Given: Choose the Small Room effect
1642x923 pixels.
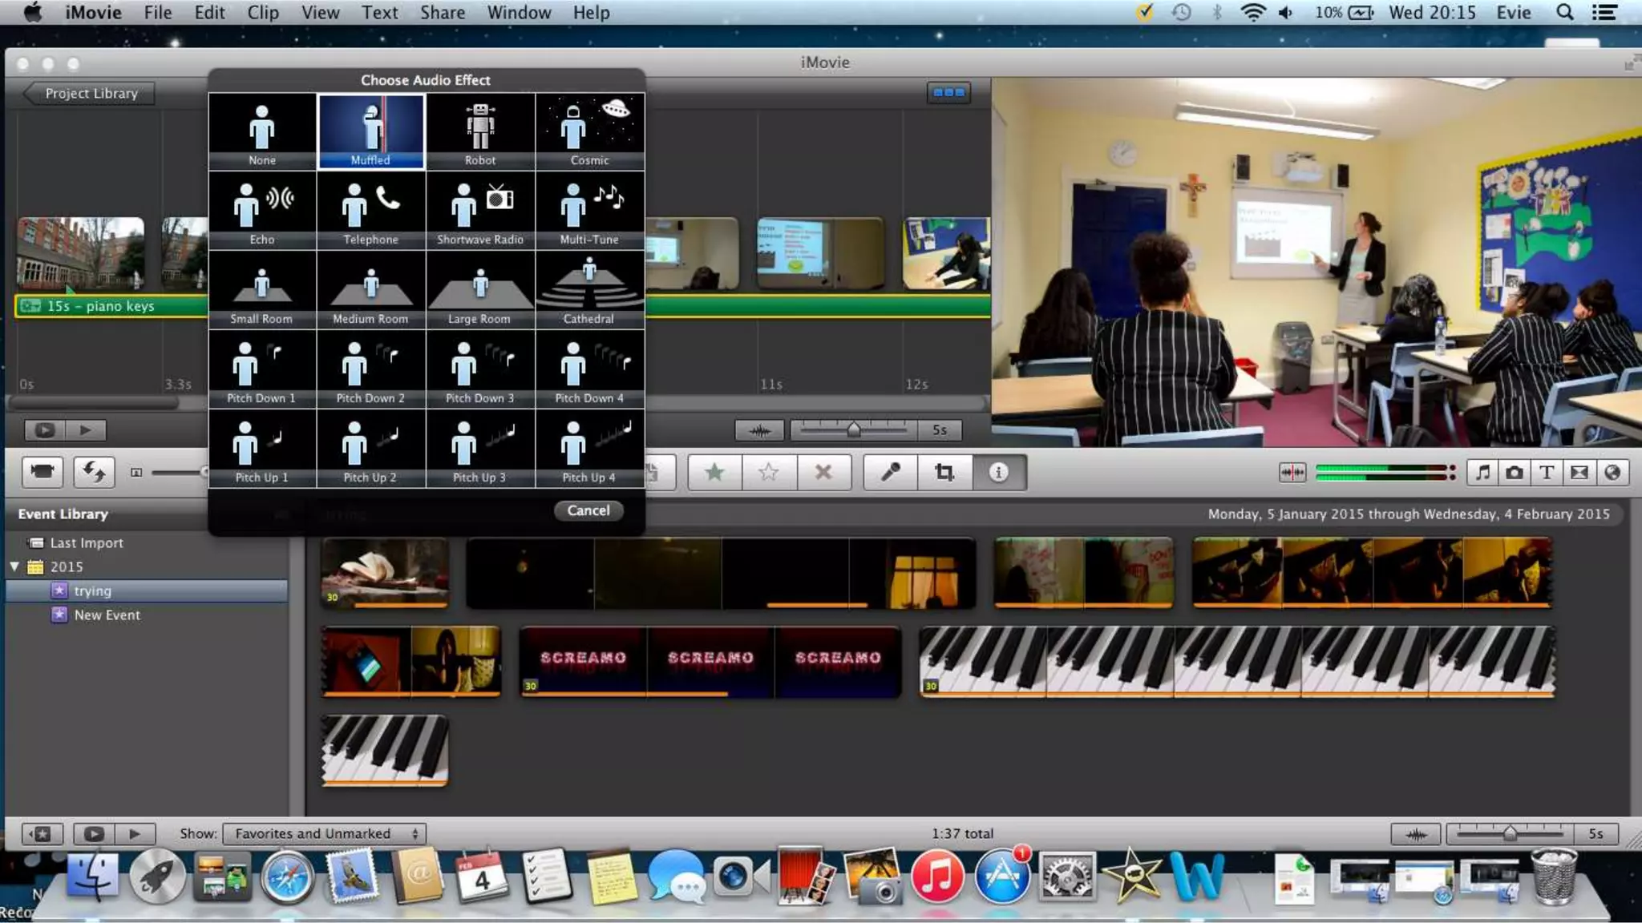Looking at the screenshot, I should tap(262, 290).
